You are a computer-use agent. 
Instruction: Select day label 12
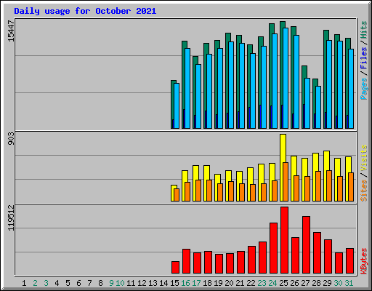click(x=142, y=283)
